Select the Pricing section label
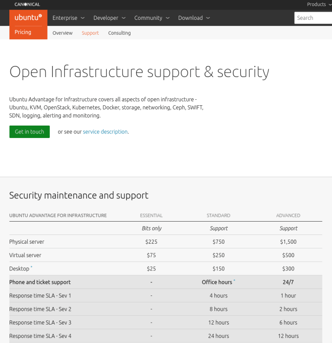Image resolution: width=332 pixels, height=343 pixels. pyautogui.click(x=23, y=32)
